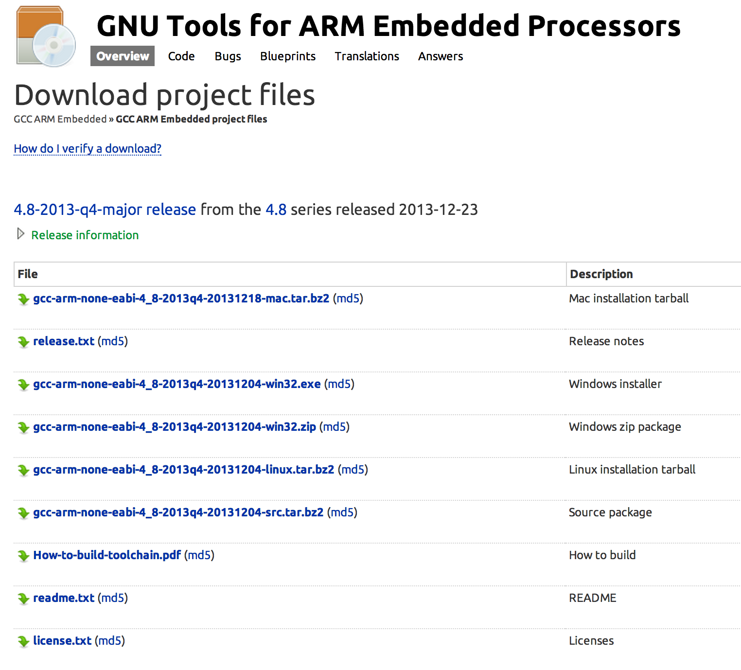Open the 4.8-2013-q4-major release link
741x670 pixels.
tap(105, 210)
